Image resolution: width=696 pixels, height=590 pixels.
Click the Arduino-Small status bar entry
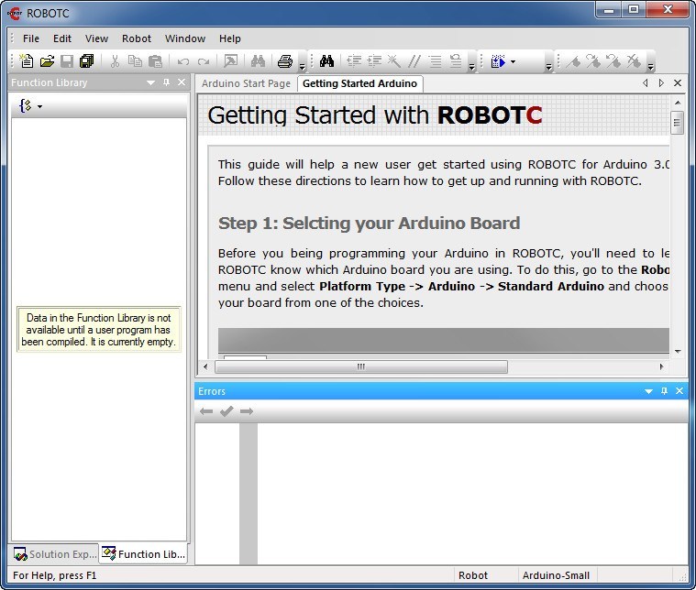coord(556,575)
